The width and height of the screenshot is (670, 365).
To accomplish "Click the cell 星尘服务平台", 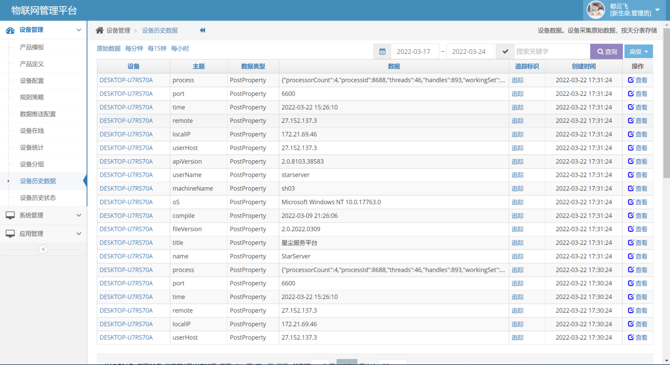I will tap(299, 243).
